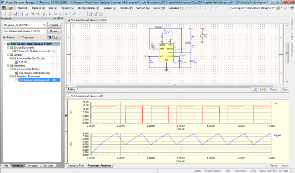Select the Файлы radio button
Screen dimensions: 295x173
pyautogui.click(x=4, y=37)
